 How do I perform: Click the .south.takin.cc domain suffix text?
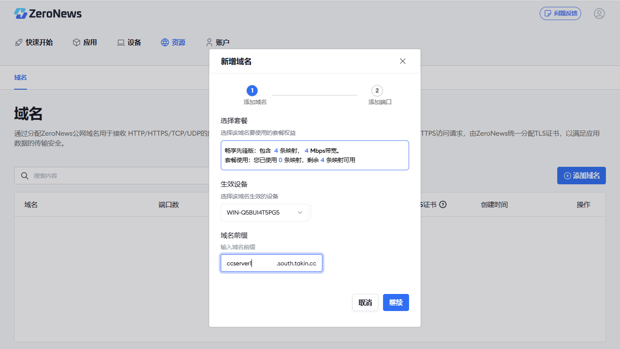pyautogui.click(x=296, y=263)
